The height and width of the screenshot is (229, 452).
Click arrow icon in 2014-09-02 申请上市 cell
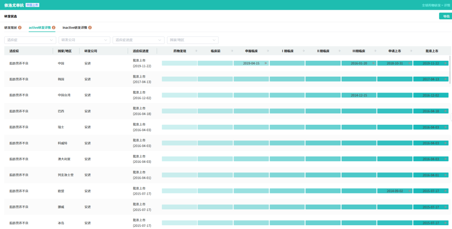click(x=410, y=191)
